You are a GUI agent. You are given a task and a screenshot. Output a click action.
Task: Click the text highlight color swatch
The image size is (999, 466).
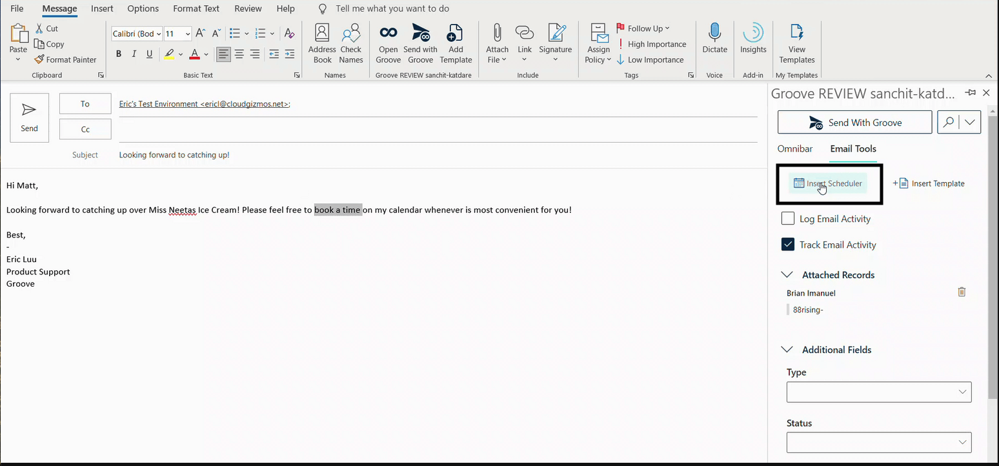point(169,54)
